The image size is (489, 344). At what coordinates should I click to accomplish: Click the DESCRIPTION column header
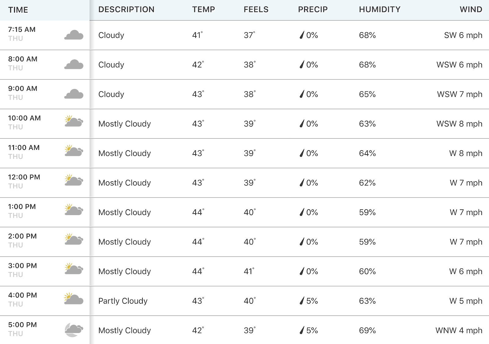[x=126, y=9]
